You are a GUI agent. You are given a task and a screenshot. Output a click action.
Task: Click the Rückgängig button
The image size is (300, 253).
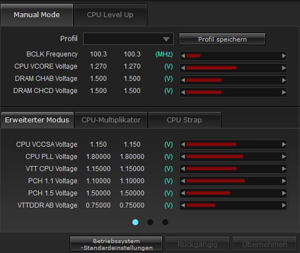(x=197, y=244)
